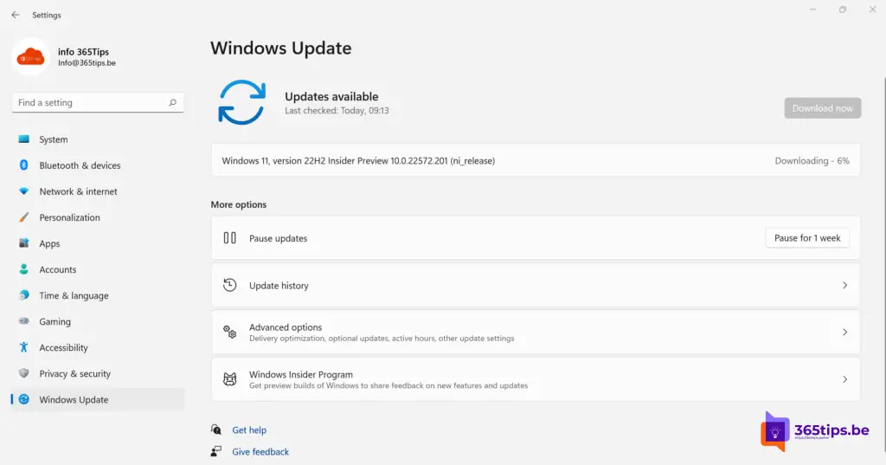Click the Update history label
The image size is (886, 465).
click(x=279, y=286)
